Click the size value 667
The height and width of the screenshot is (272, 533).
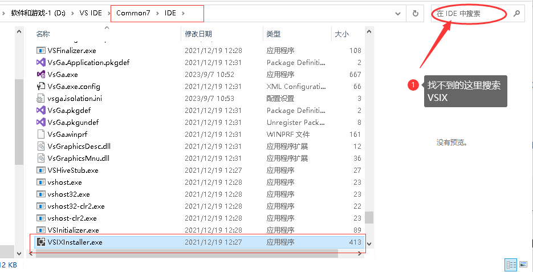point(355,75)
